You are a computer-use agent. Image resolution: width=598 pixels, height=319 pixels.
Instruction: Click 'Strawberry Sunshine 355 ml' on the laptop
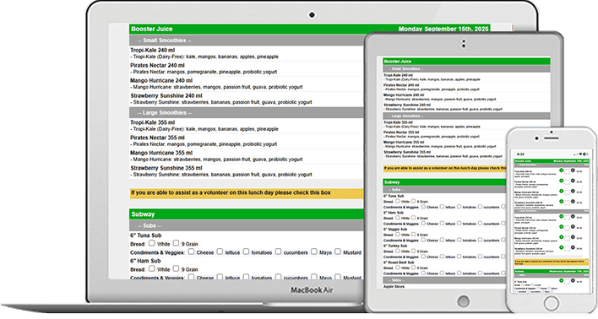click(166, 168)
